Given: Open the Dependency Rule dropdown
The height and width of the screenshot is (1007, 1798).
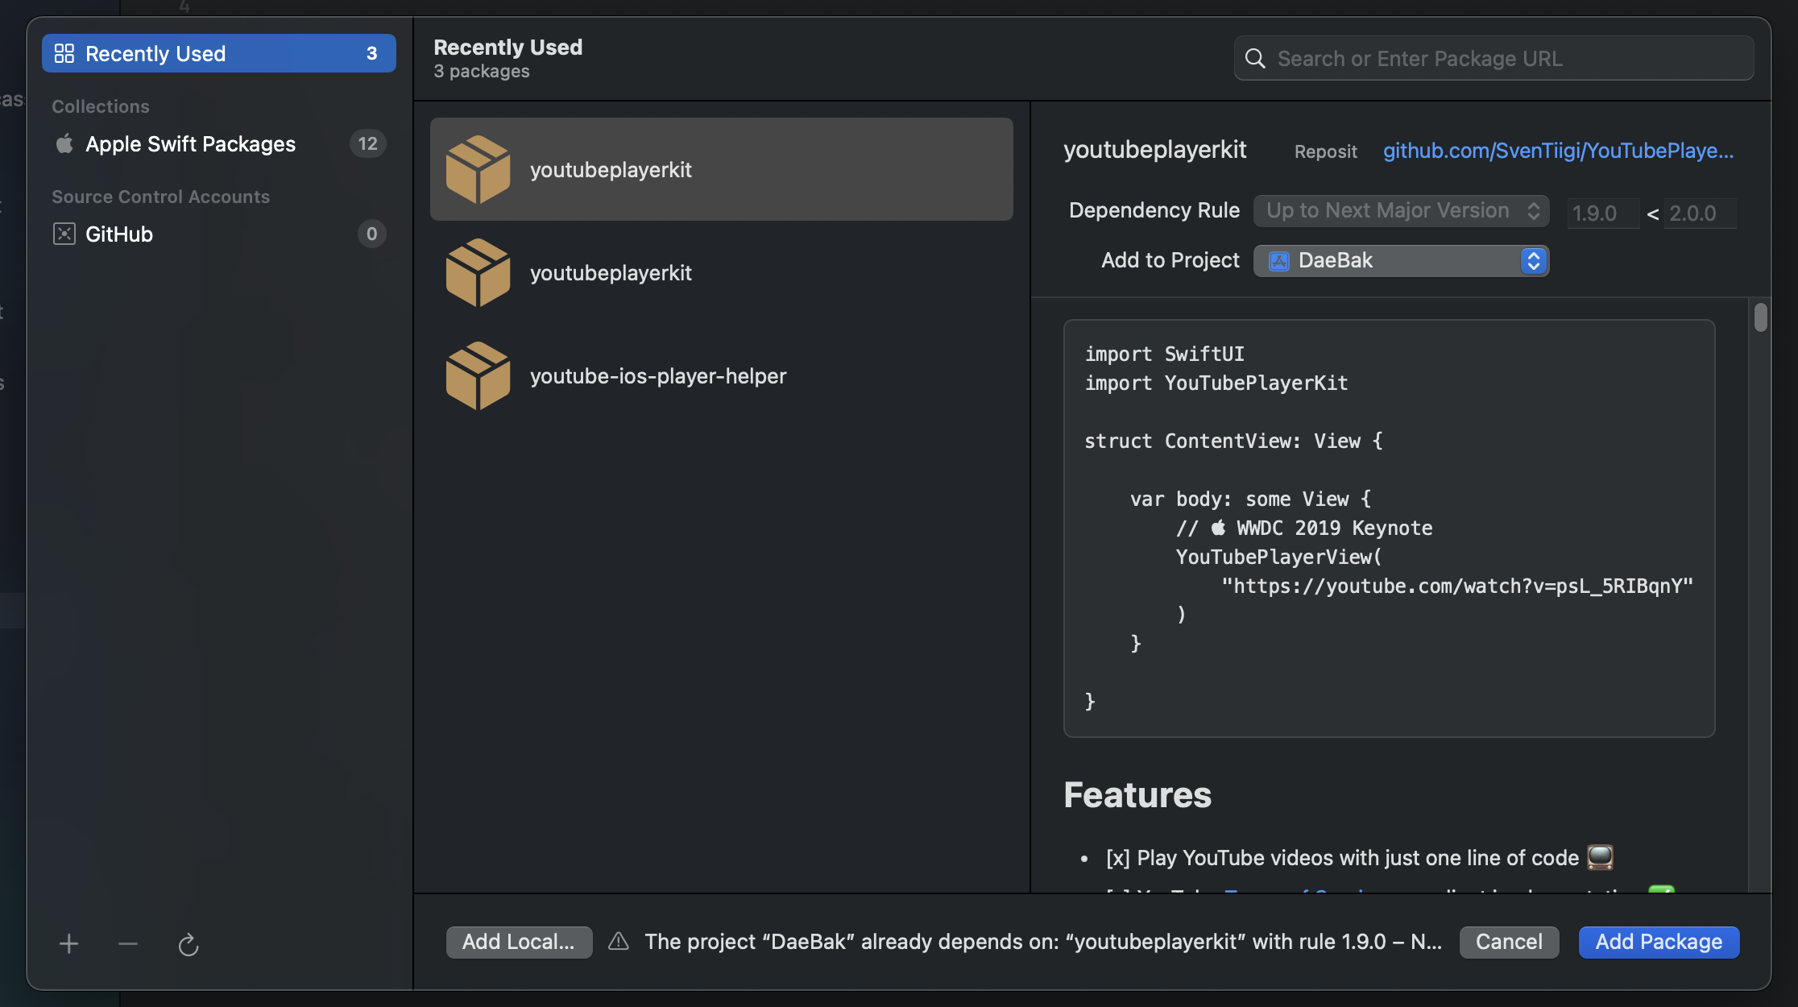Looking at the screenshot, I should click(1401, 210).
